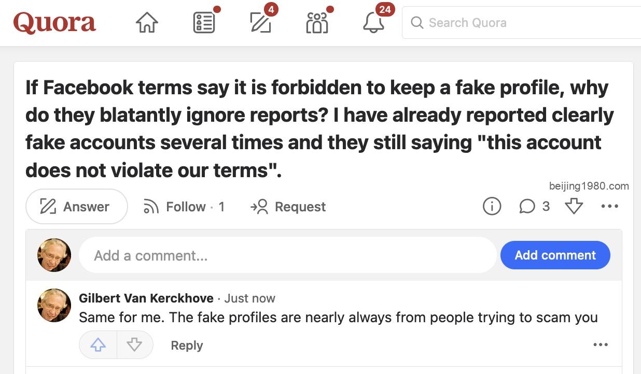The height and width of the screenshot is (374, 641).
Task: Click the blue Add comment button
Action: 555,255
